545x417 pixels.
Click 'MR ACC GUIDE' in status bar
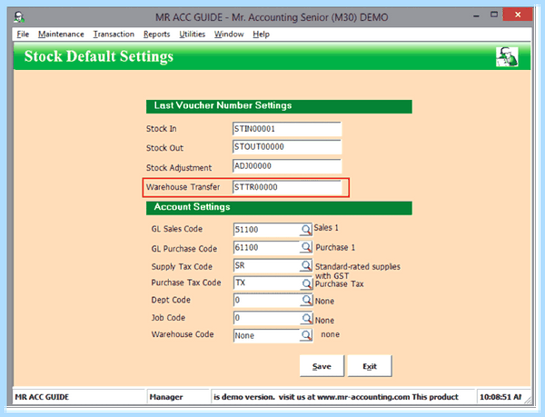click(42, 397)
